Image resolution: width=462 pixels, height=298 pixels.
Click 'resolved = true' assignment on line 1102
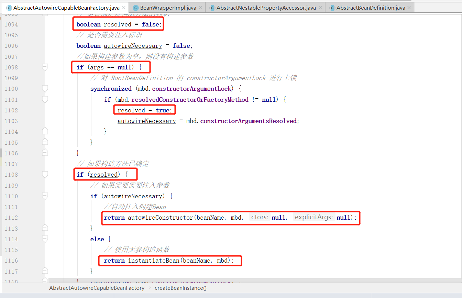point(143,110)
